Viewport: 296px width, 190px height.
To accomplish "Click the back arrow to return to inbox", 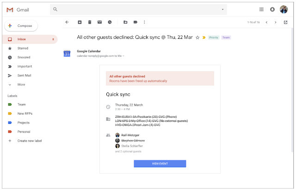I will (67, 22).
